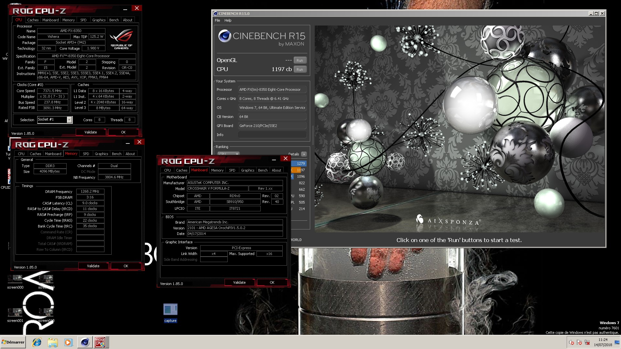Open Bench tab in Memory CPU-Z window
This screenshot has height=349, width=621.
point(117,154)
